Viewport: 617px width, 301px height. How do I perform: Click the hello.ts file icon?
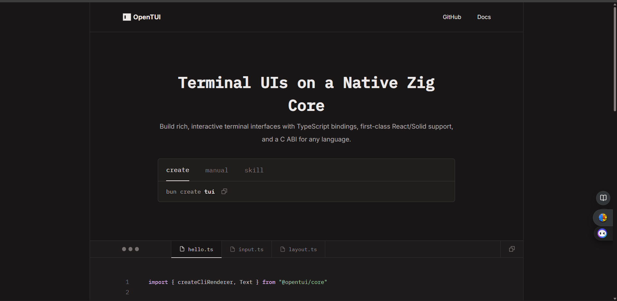pos(182,249)
